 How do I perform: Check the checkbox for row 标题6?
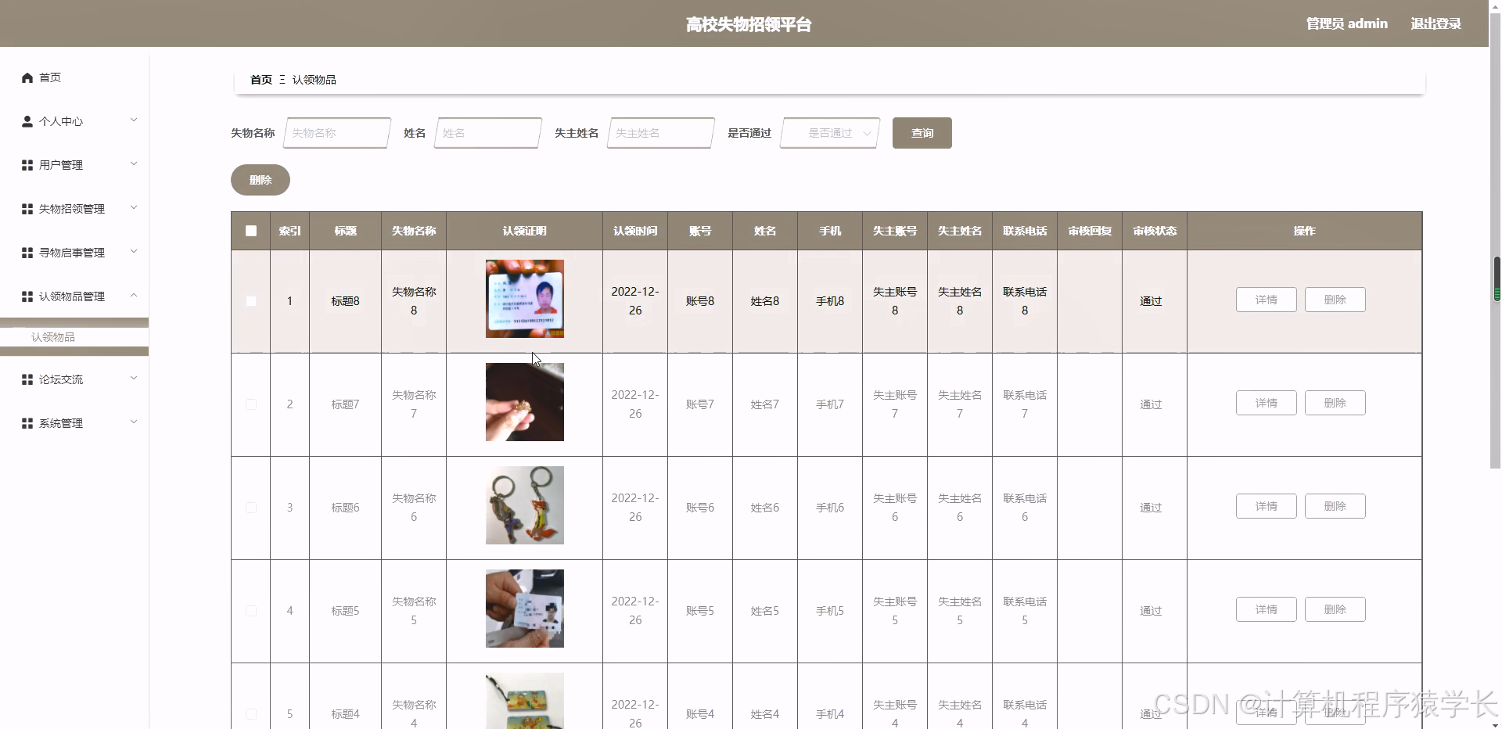click(251, 508)
